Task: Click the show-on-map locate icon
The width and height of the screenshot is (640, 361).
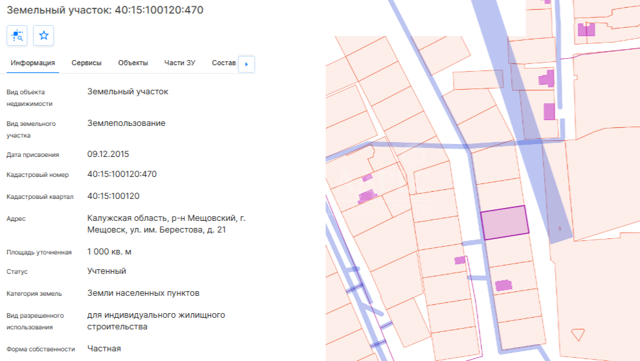Action: click(x=17, y=36)
